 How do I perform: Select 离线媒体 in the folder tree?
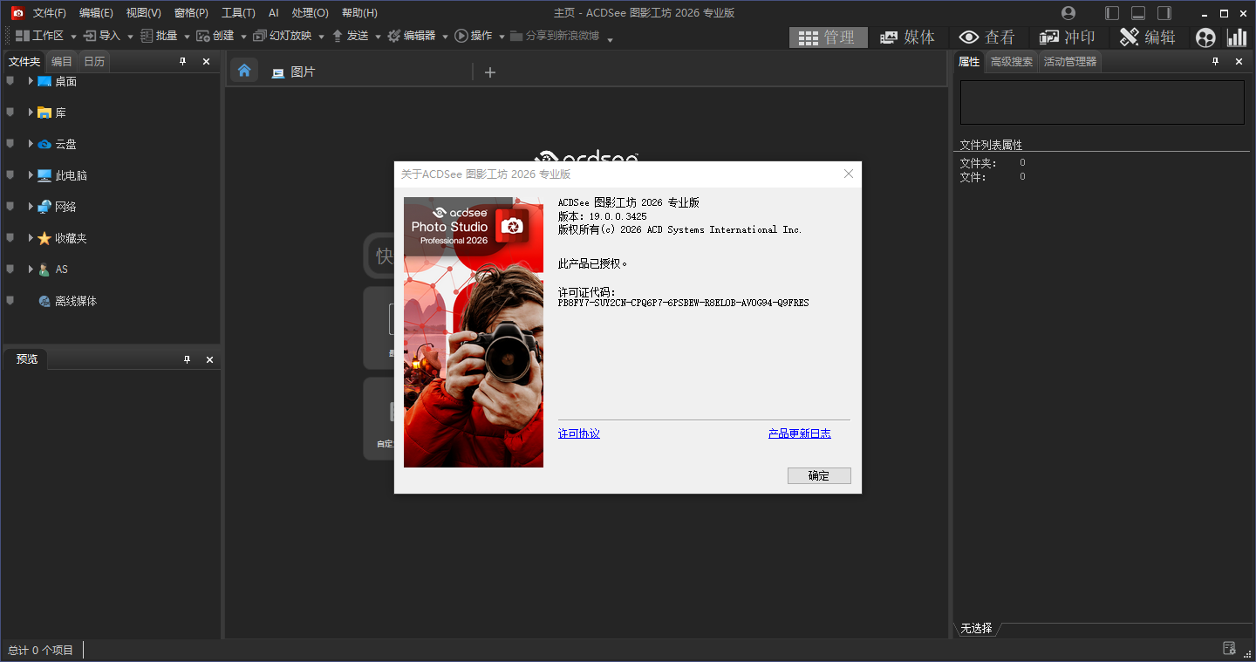76,301
